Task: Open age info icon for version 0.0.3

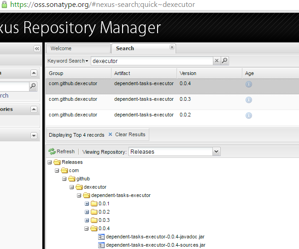Action: point(249,100)
